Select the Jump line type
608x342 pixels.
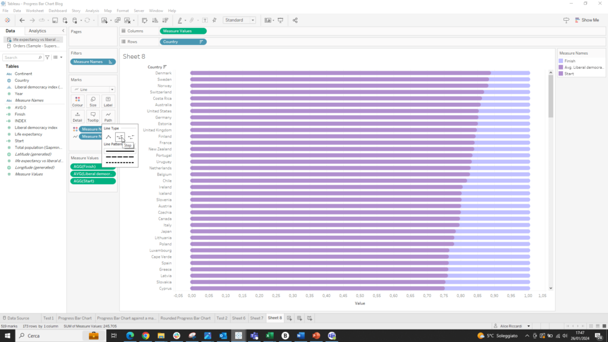(x=132, y=137)
